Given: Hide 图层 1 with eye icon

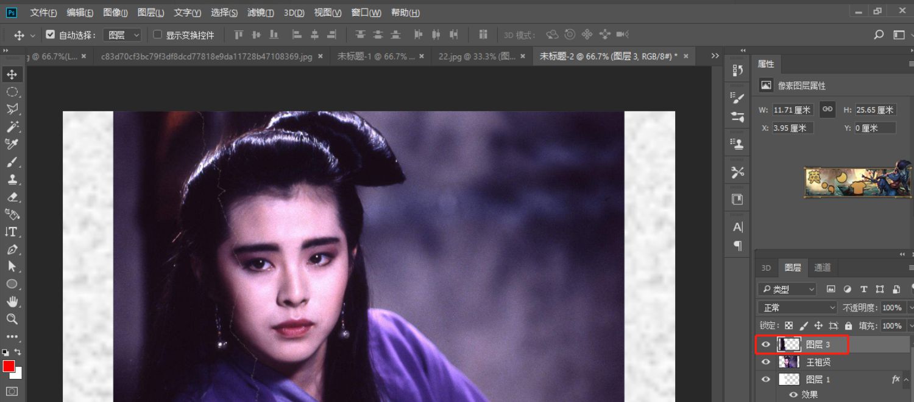Looking at the screenshot, I should pos(766,379).
